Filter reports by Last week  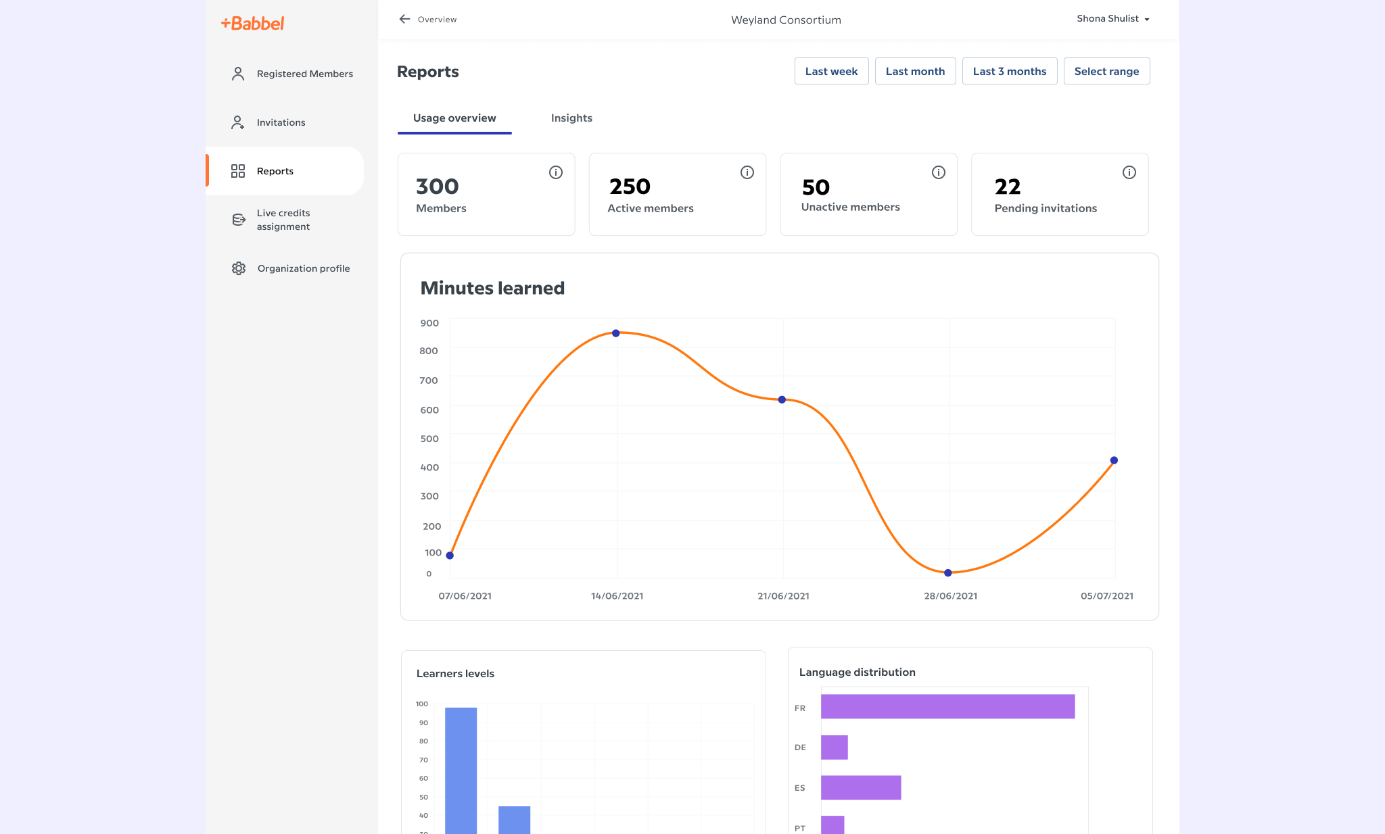831,71
